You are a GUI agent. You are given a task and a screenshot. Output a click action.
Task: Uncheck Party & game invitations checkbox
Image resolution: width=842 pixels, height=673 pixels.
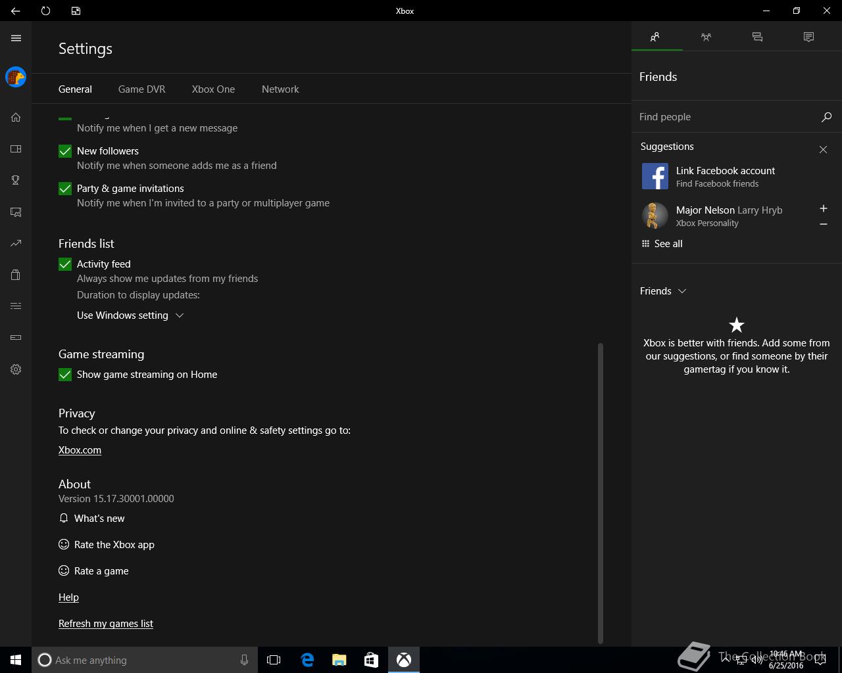[65, 189]
